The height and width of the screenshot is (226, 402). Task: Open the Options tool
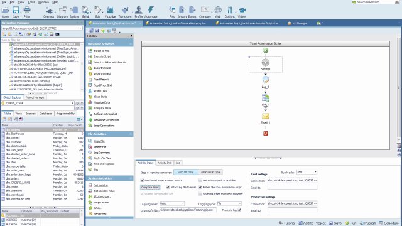coord(229,12)
